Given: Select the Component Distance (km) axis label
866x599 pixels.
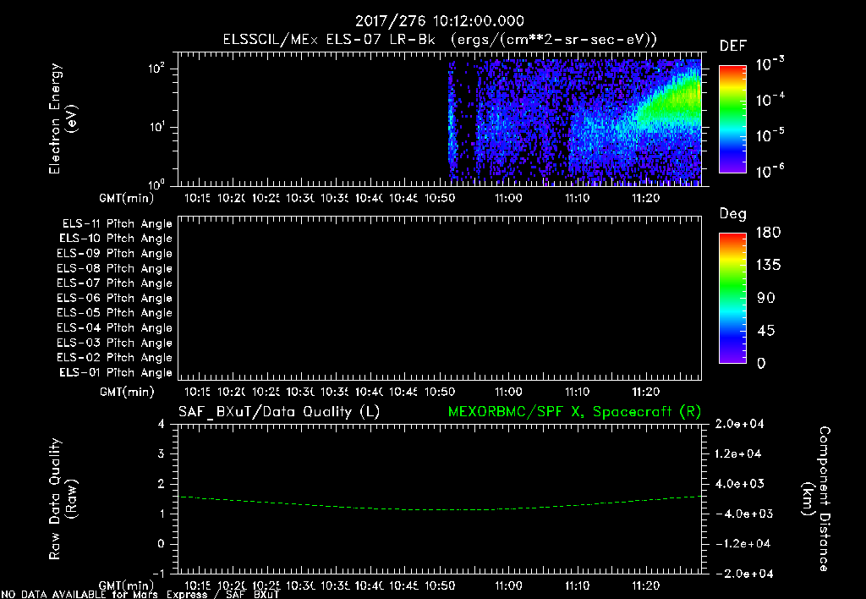Looking at the screenshot, I should pos(816,498).
